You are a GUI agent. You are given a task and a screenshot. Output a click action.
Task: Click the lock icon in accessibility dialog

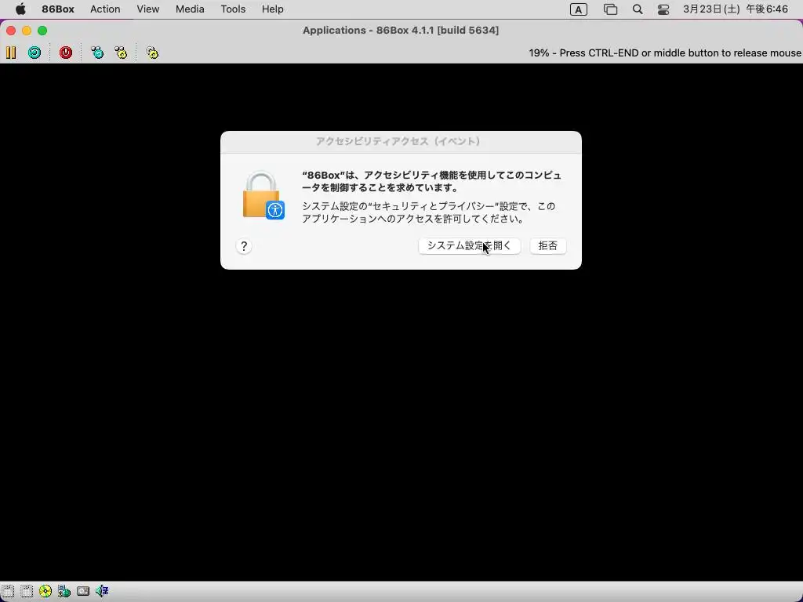263,195
